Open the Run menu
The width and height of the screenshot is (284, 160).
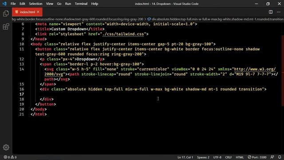pos(68,4)
